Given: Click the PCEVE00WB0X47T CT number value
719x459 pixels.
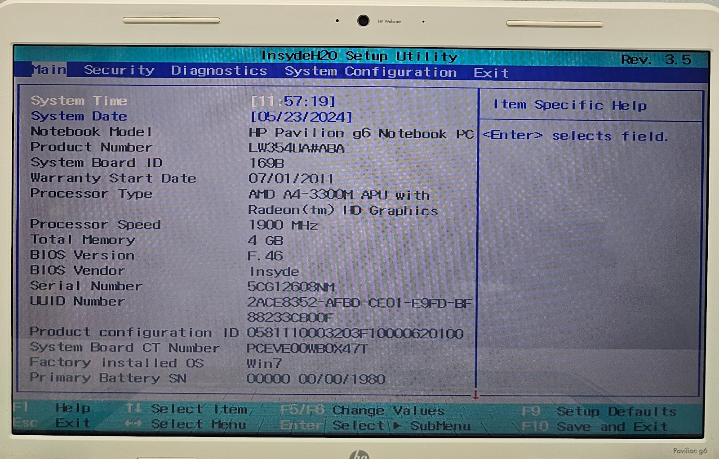Looking at the screenshot, I should (307, 349).
